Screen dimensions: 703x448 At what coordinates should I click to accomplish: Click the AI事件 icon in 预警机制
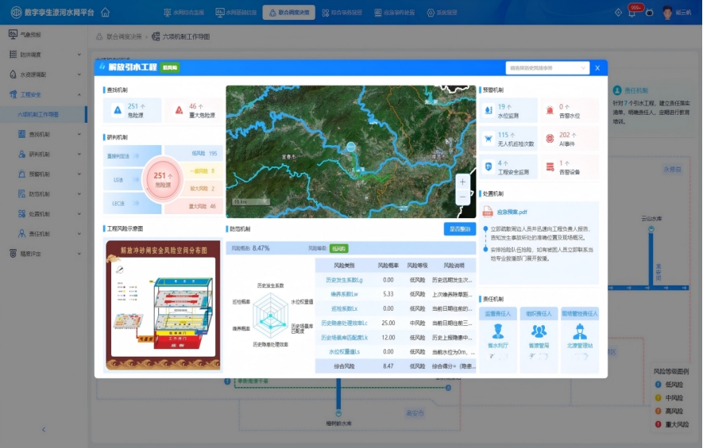click(550, 139)
